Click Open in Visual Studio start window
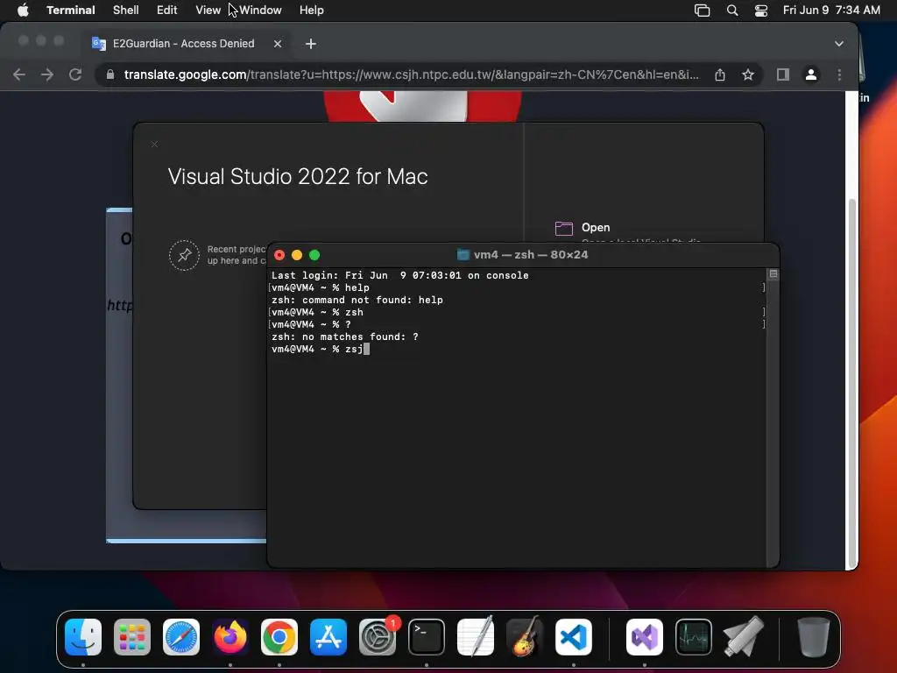The height and width of the screenshot is (673, 897). tap(596, 227)
